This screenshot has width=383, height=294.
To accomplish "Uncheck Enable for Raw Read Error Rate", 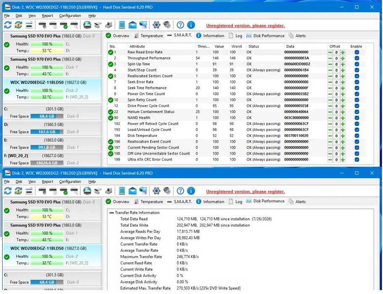I will point(356,52).
